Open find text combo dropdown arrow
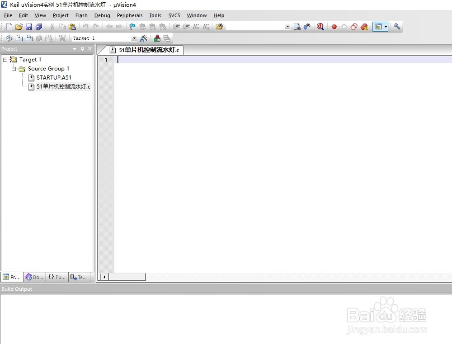Screen dimensions: 452x345 coord(287,27)
